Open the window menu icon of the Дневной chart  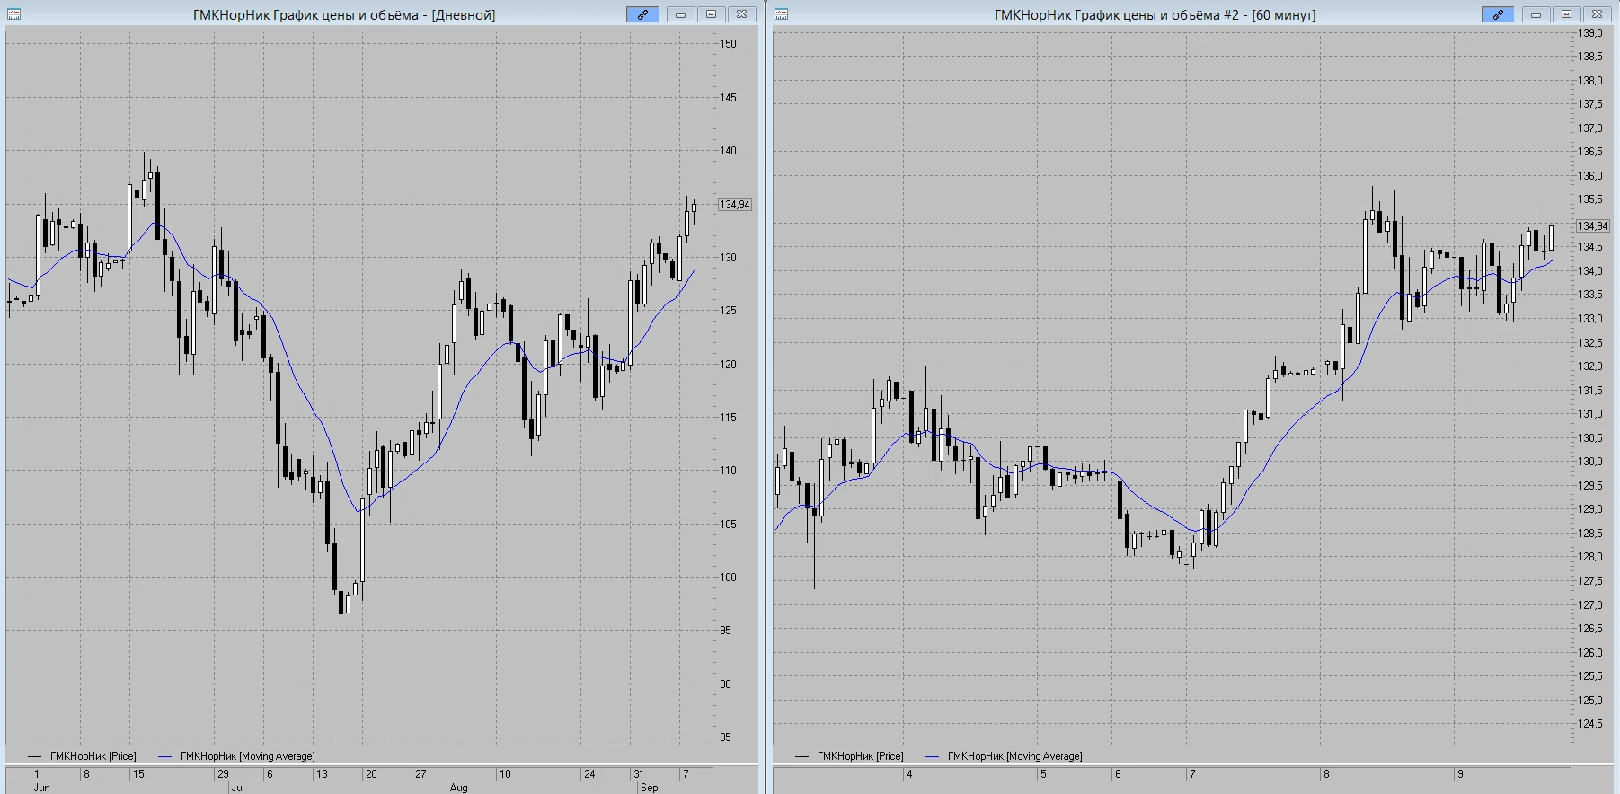coord(13,14)
